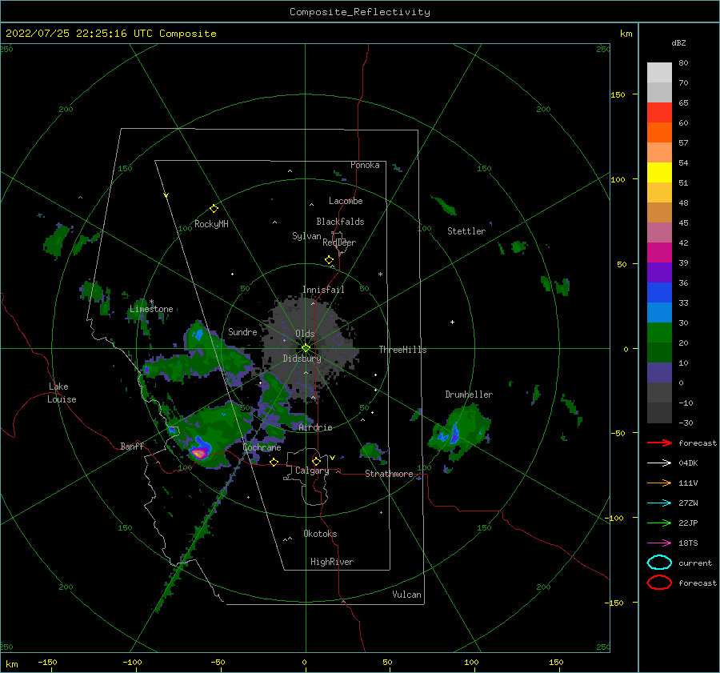Image resolution: width=720 pixels, height=673 pixels.
Task: Select the yellow diamond marker above Calgary
Action: 316,461
